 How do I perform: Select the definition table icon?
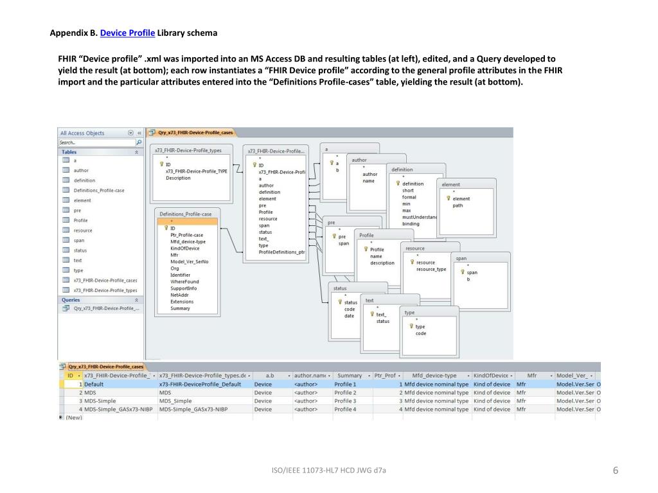(x=66, y=180)
